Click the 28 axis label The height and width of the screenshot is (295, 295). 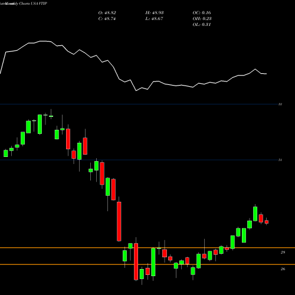283,253
